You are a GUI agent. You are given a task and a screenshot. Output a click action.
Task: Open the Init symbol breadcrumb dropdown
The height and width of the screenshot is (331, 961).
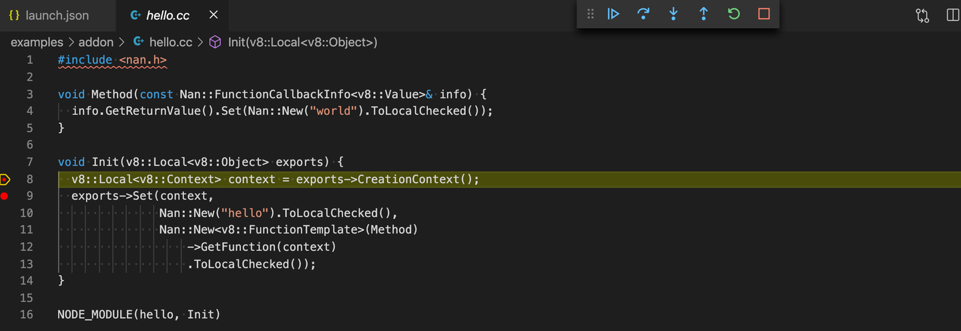(x=294, y=42)
